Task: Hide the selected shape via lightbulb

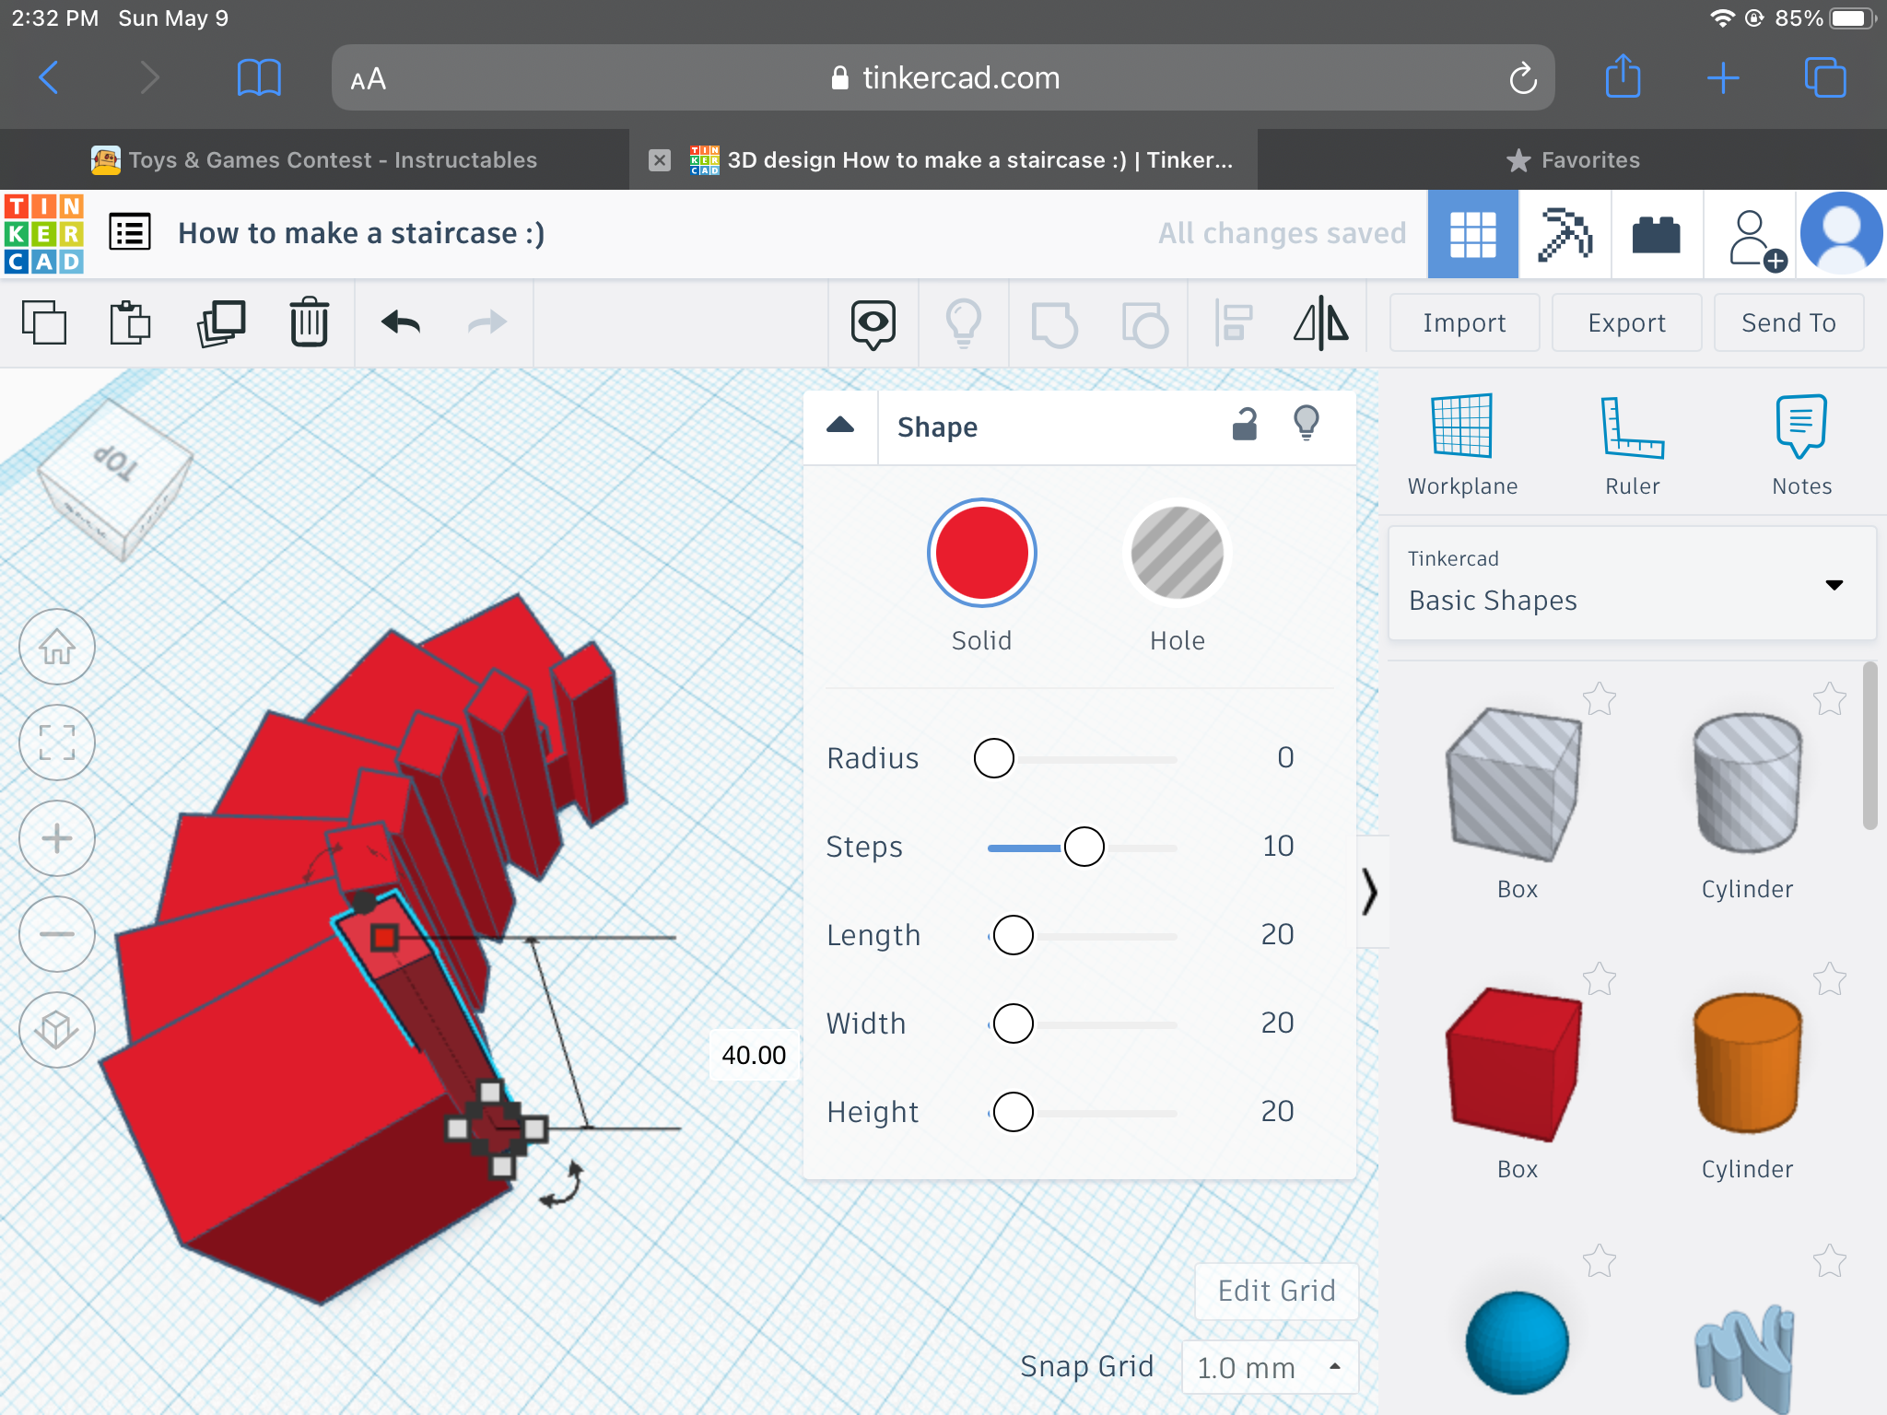Action: pos(1307,424)
